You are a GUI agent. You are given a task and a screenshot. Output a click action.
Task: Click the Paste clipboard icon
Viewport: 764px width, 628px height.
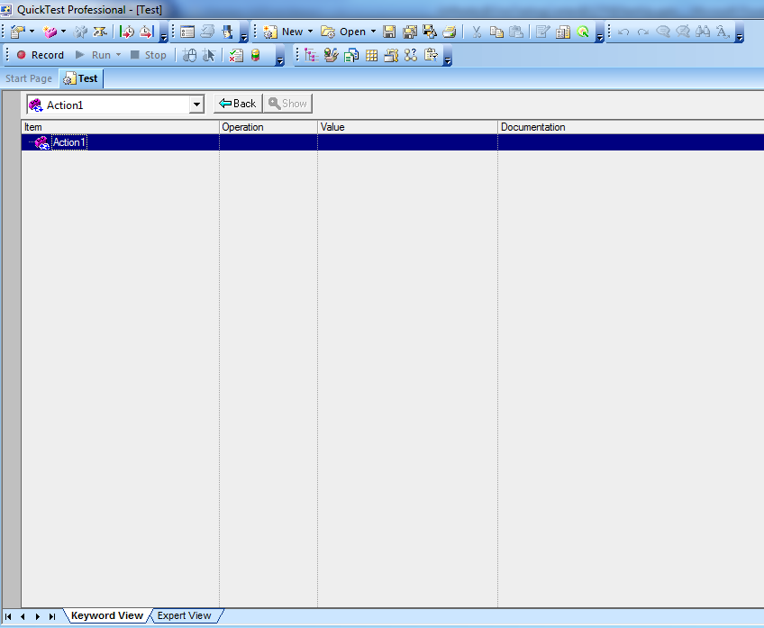tap(516, 32)
